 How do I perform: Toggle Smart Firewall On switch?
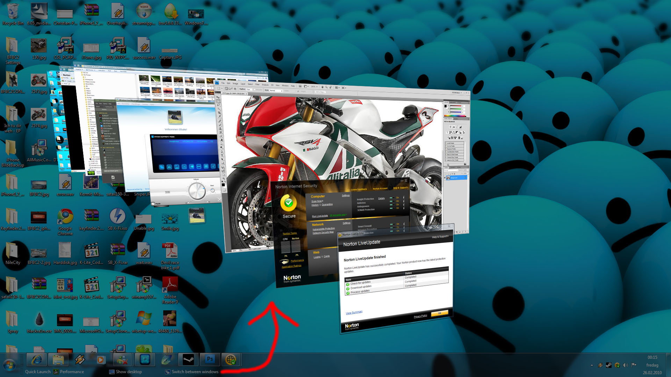(392, 224)
